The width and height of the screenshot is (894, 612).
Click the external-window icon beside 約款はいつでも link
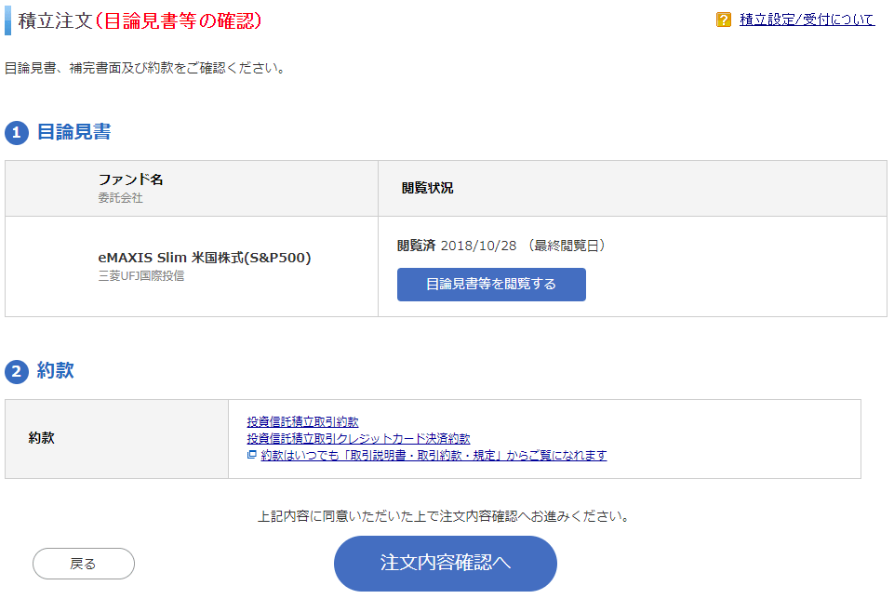click(251, 455)
